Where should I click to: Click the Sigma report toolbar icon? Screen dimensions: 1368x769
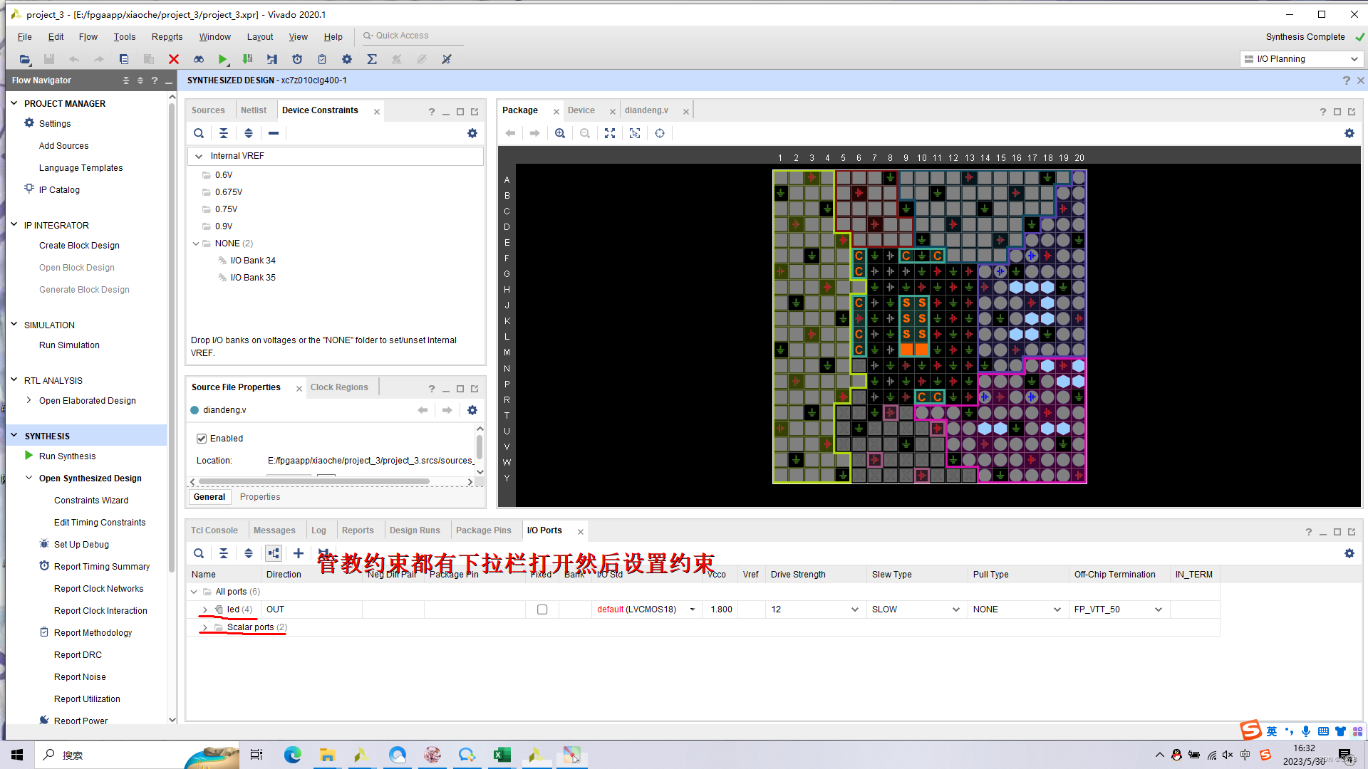tap(372, 59)
